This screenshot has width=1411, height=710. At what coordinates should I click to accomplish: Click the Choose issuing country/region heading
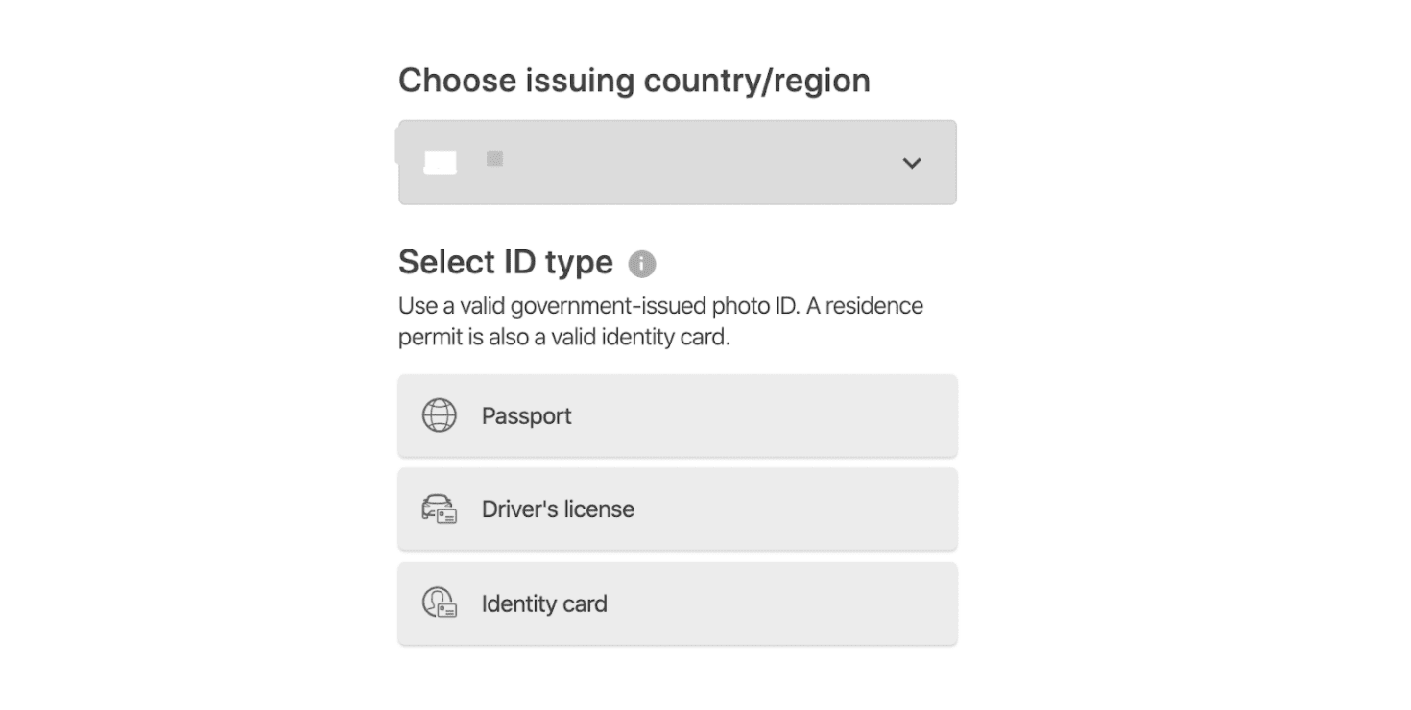(634, 81)
